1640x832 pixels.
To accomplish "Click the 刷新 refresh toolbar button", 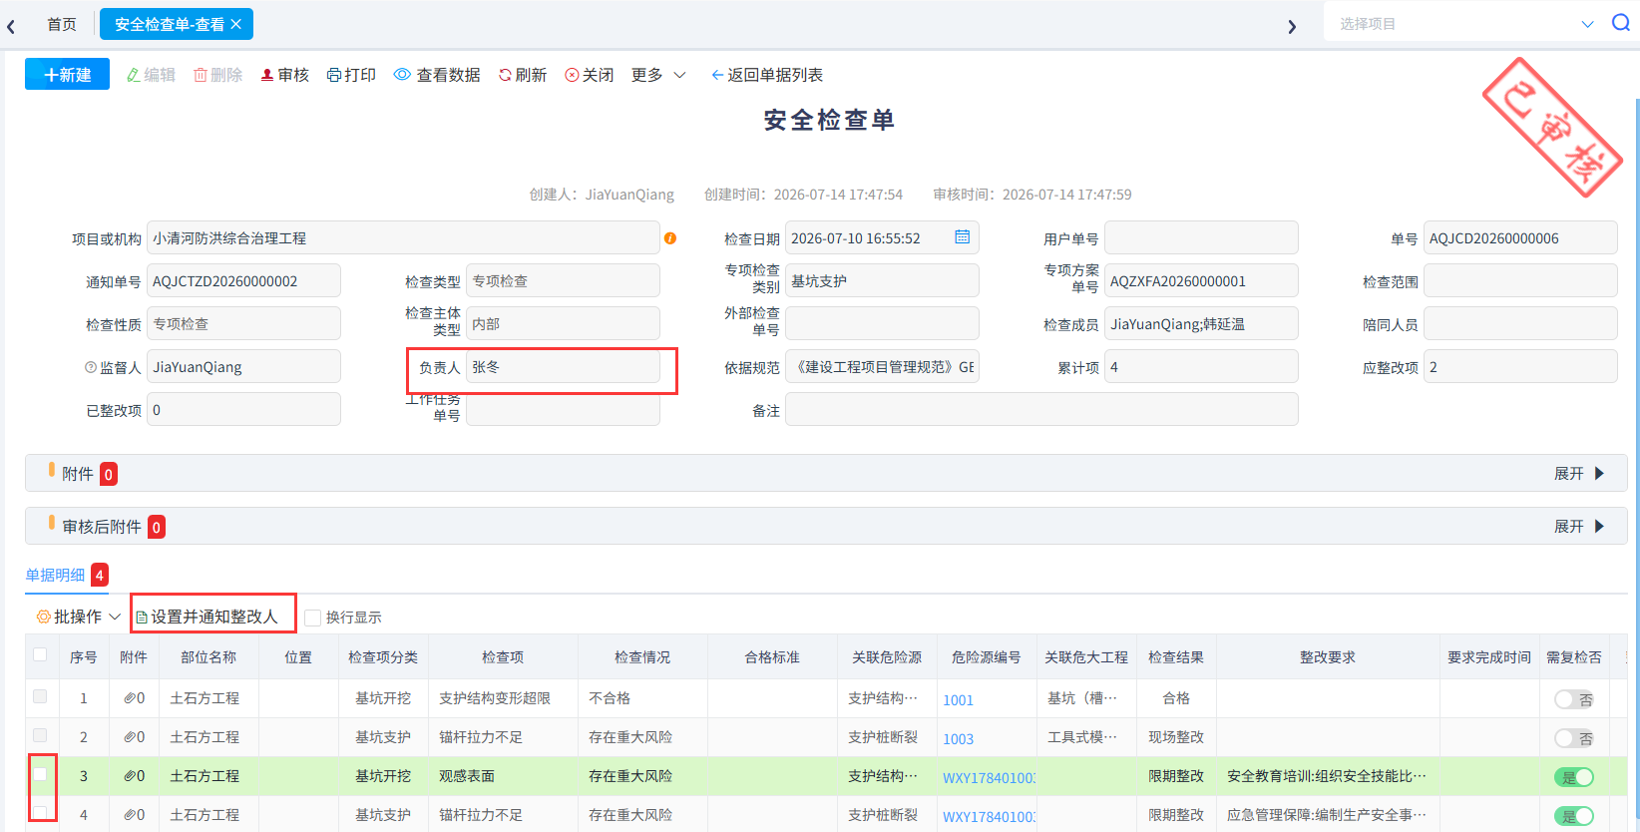I will click(x=523, y=75).
